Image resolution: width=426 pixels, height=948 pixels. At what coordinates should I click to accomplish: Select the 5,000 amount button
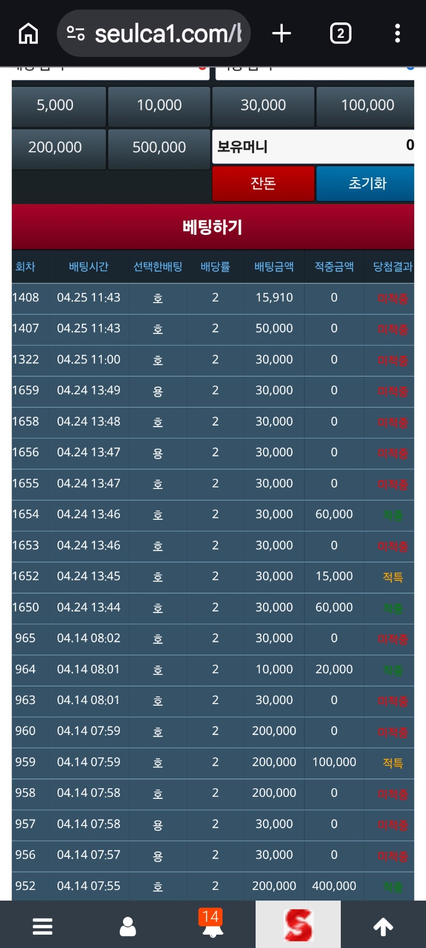coord(55,105)
